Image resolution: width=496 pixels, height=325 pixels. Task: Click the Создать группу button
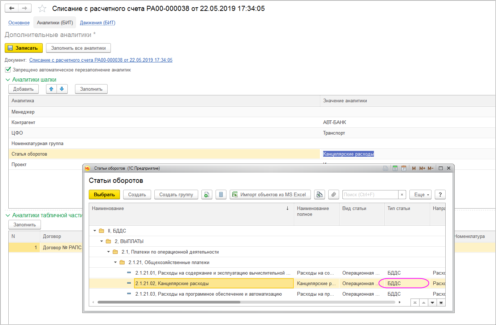pos(176,195)
